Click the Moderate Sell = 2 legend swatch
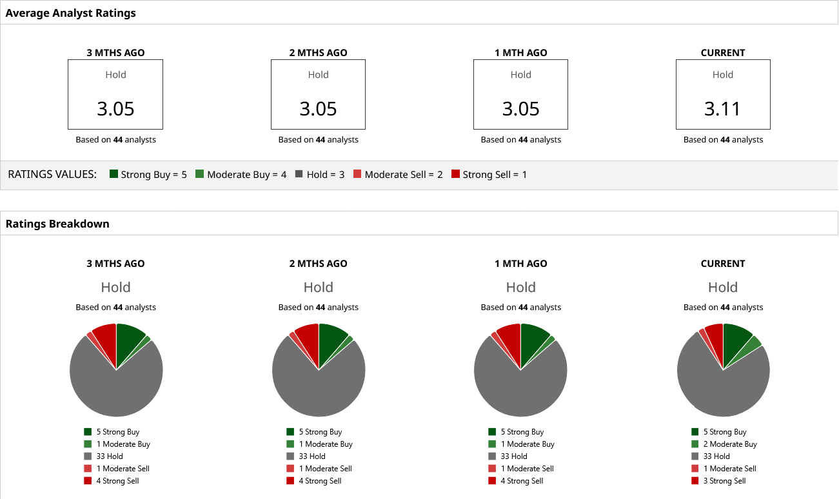Viewport: 839px width, 499px height. click(x=357, y=174)
